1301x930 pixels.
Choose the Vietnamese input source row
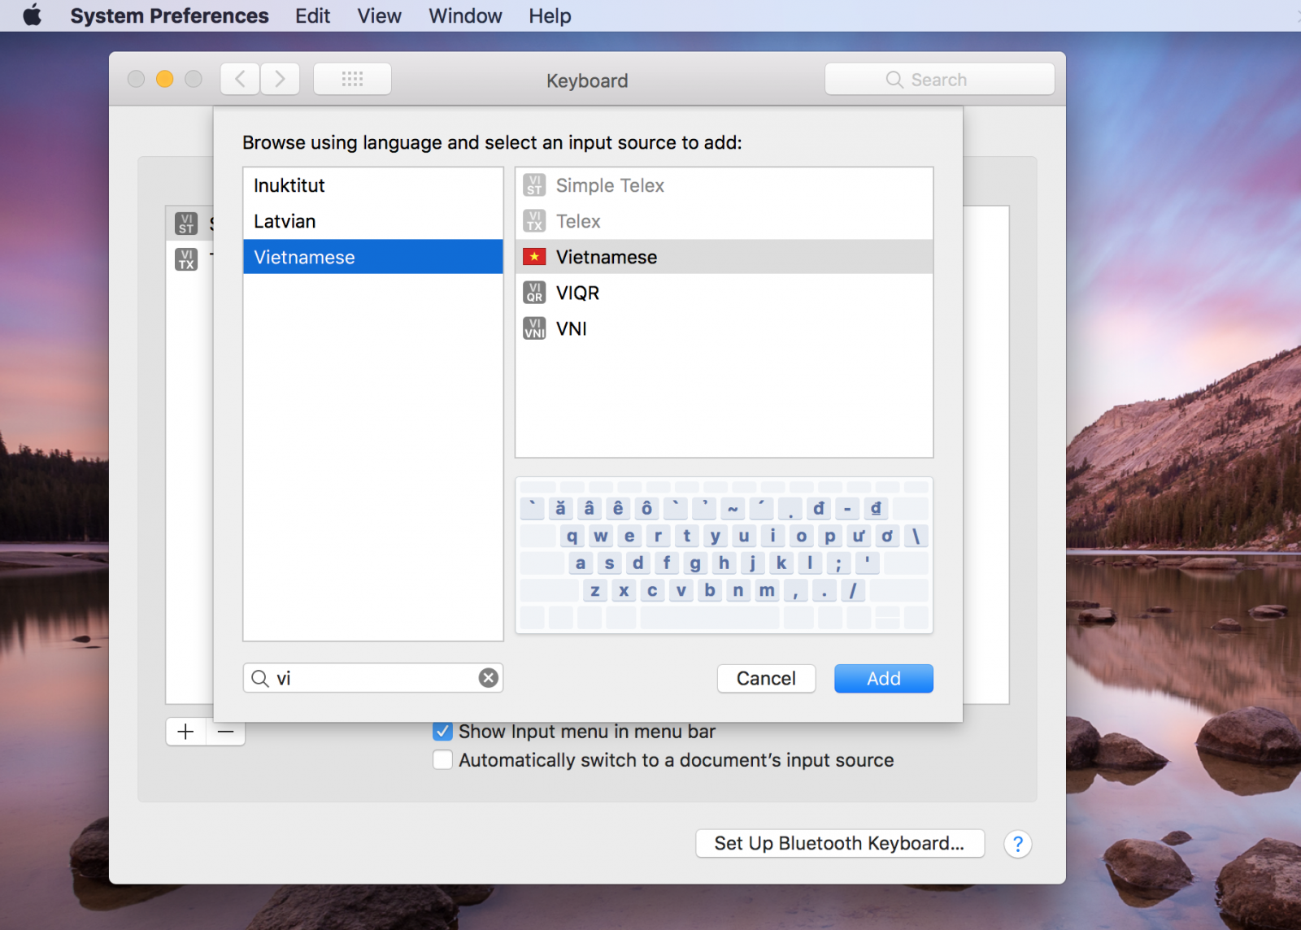[x=724, y=257]
